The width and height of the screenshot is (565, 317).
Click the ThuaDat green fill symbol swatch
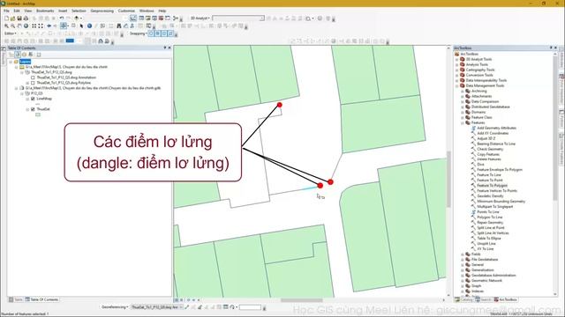coord(38,114)
